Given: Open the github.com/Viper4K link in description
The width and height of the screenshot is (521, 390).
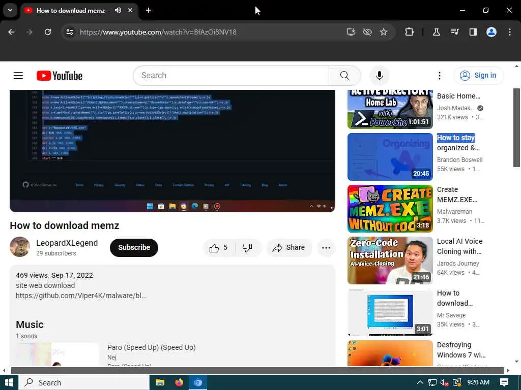Looking at the screenshot, I should (81, 296).
